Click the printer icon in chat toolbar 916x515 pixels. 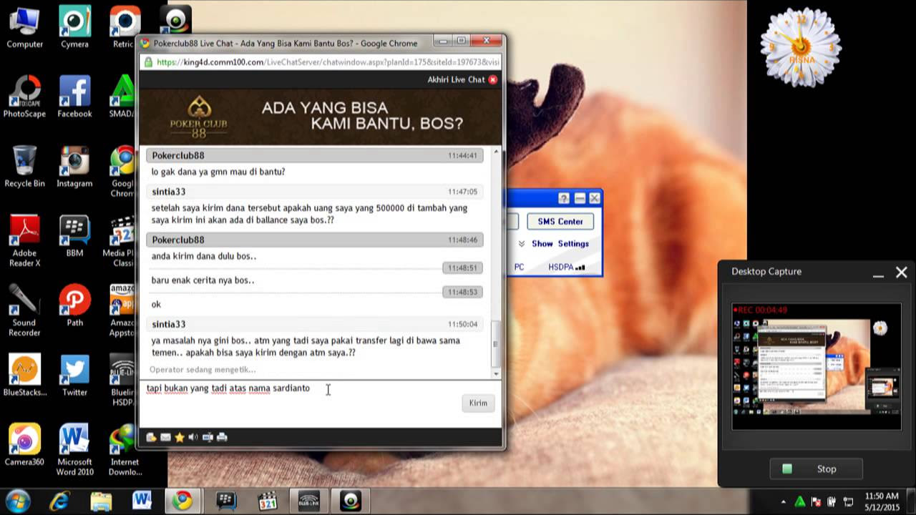[x=222, y=437]
